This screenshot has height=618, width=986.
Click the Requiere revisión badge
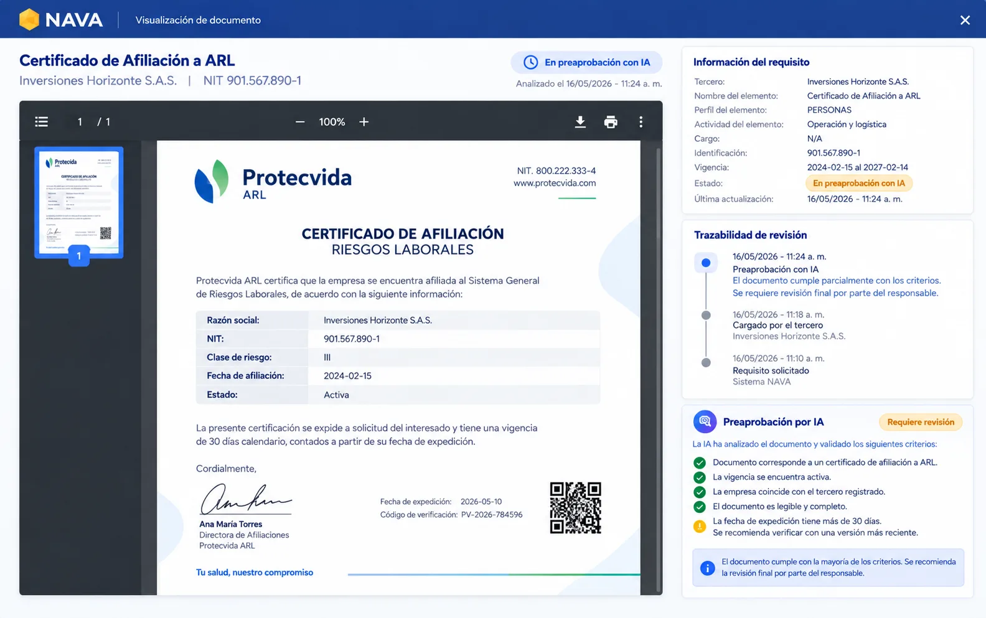point(921,422)
